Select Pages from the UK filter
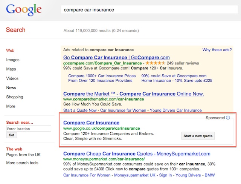The width and height of the screenshot is (241, 184). click(23, 155)
